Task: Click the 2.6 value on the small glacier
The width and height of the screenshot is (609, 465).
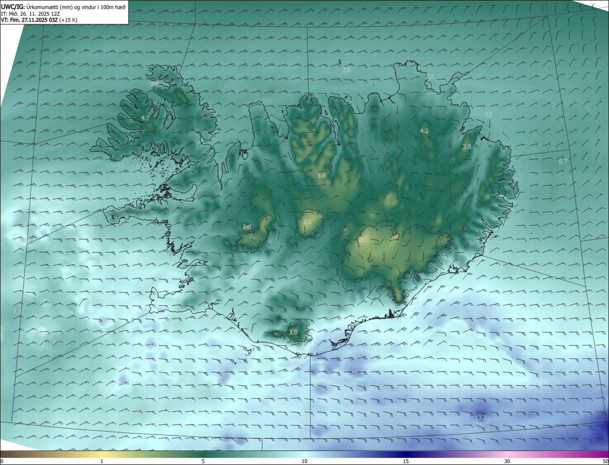Action: coord(307,222)
